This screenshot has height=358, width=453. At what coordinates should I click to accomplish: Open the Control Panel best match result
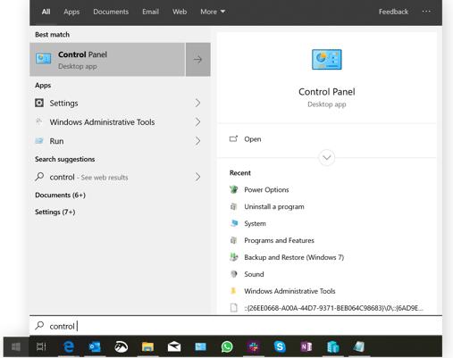[x=107, y=60]
